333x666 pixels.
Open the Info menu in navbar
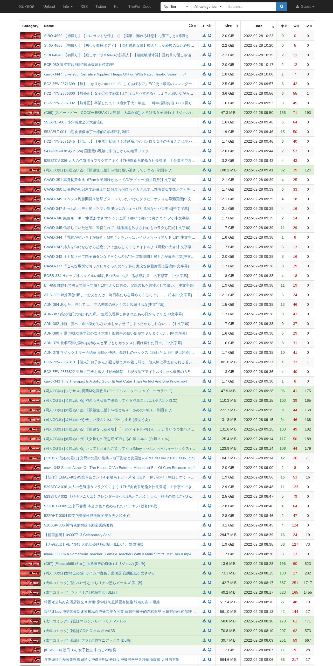[67, 6]
